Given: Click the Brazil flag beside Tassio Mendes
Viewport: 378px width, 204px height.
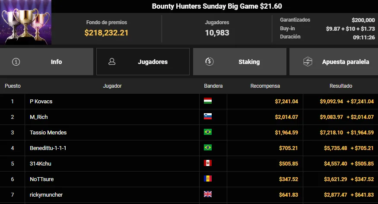Looking at the screenshot, I should click(x=207, y=132).
